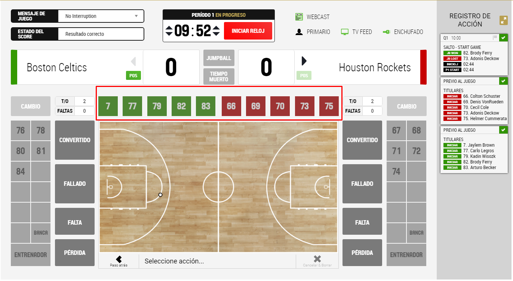
Task: Click Boston Celtics possession left arrow
Action: [133, 61]
